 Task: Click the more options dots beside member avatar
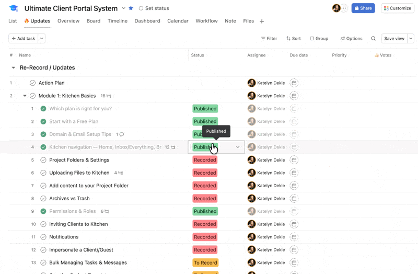coord(344,8)
